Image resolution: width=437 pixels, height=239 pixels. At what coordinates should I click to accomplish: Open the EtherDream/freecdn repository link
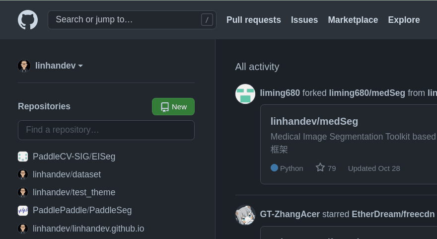393,214
